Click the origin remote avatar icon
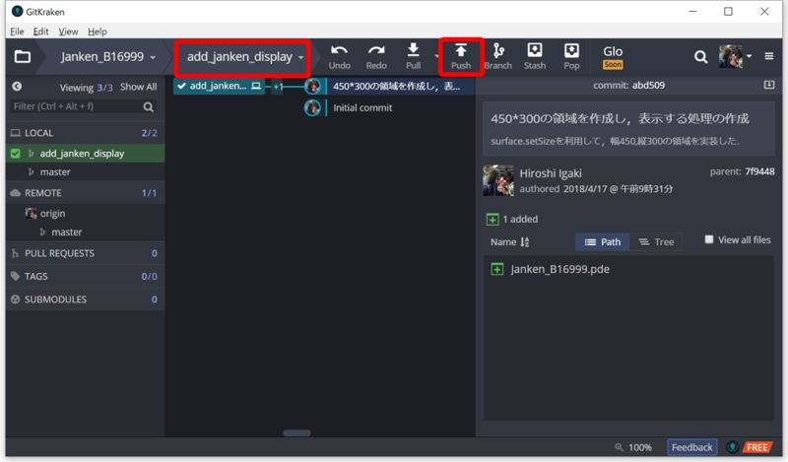Image resolution: width=788 pixels, height=462 pixels. 31,213
